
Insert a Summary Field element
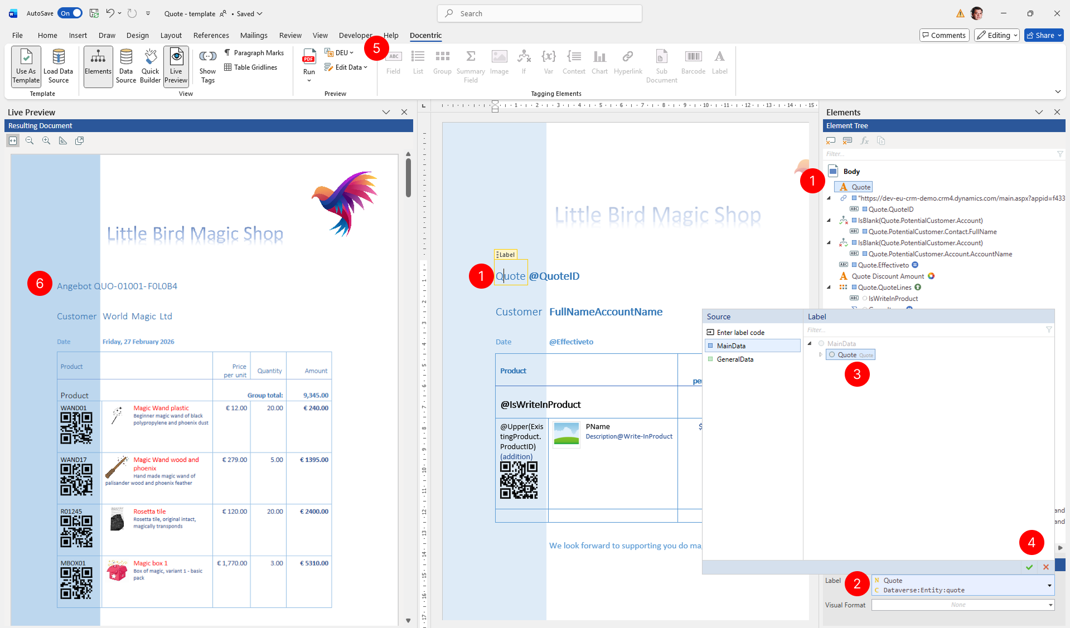point(471,66)
